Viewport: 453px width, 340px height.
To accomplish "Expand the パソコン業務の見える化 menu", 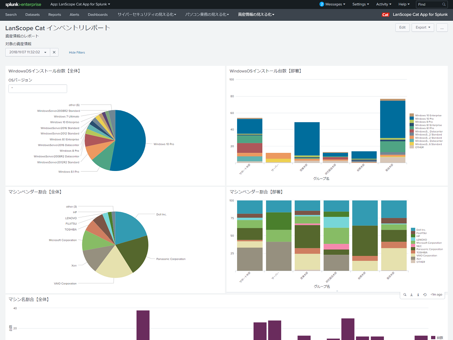I will [x=207, y=15].
